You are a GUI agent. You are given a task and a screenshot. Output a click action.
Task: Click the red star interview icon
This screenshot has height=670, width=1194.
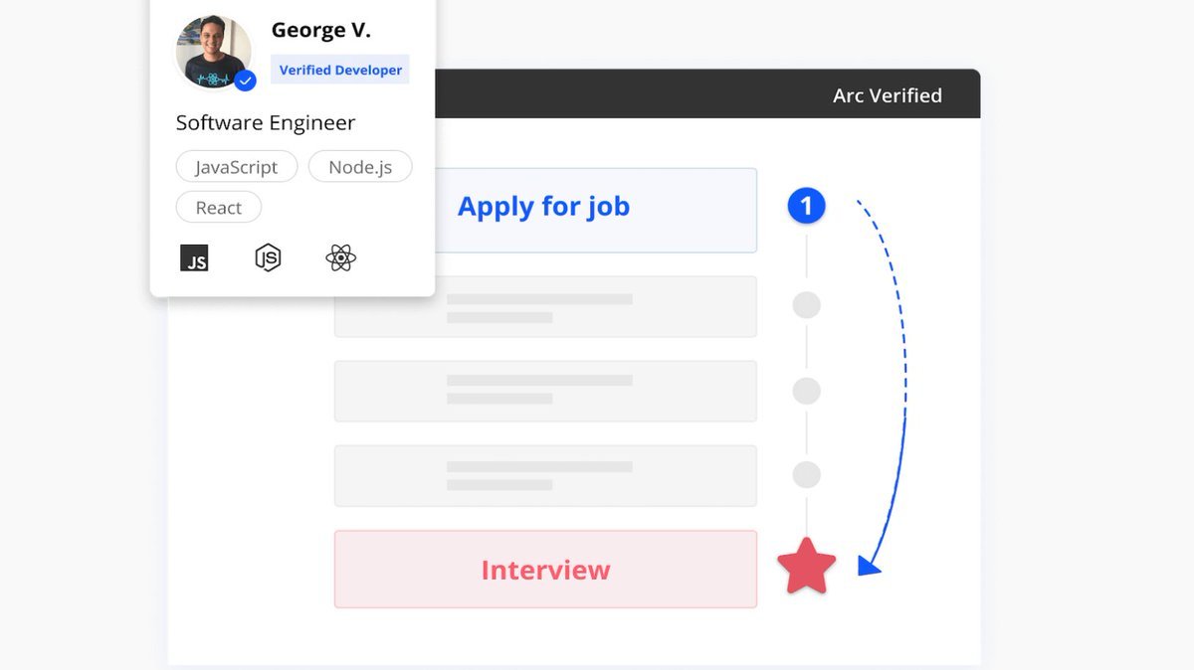point(806,568)
